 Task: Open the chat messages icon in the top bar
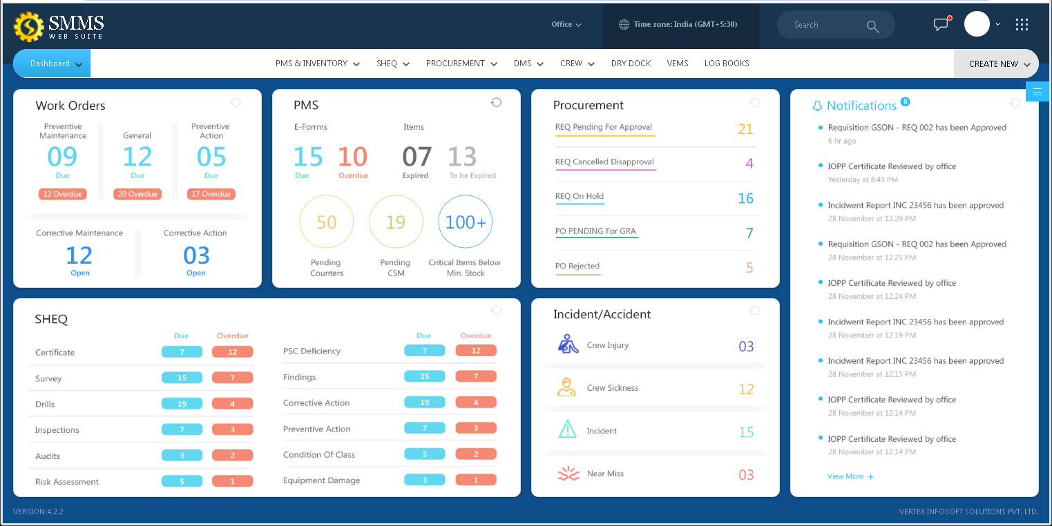[x=940, y=24]
